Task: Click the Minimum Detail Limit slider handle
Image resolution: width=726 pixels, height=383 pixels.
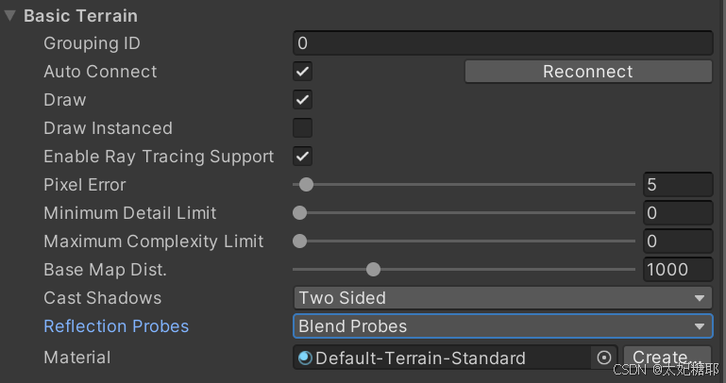Action: [300, 213]
